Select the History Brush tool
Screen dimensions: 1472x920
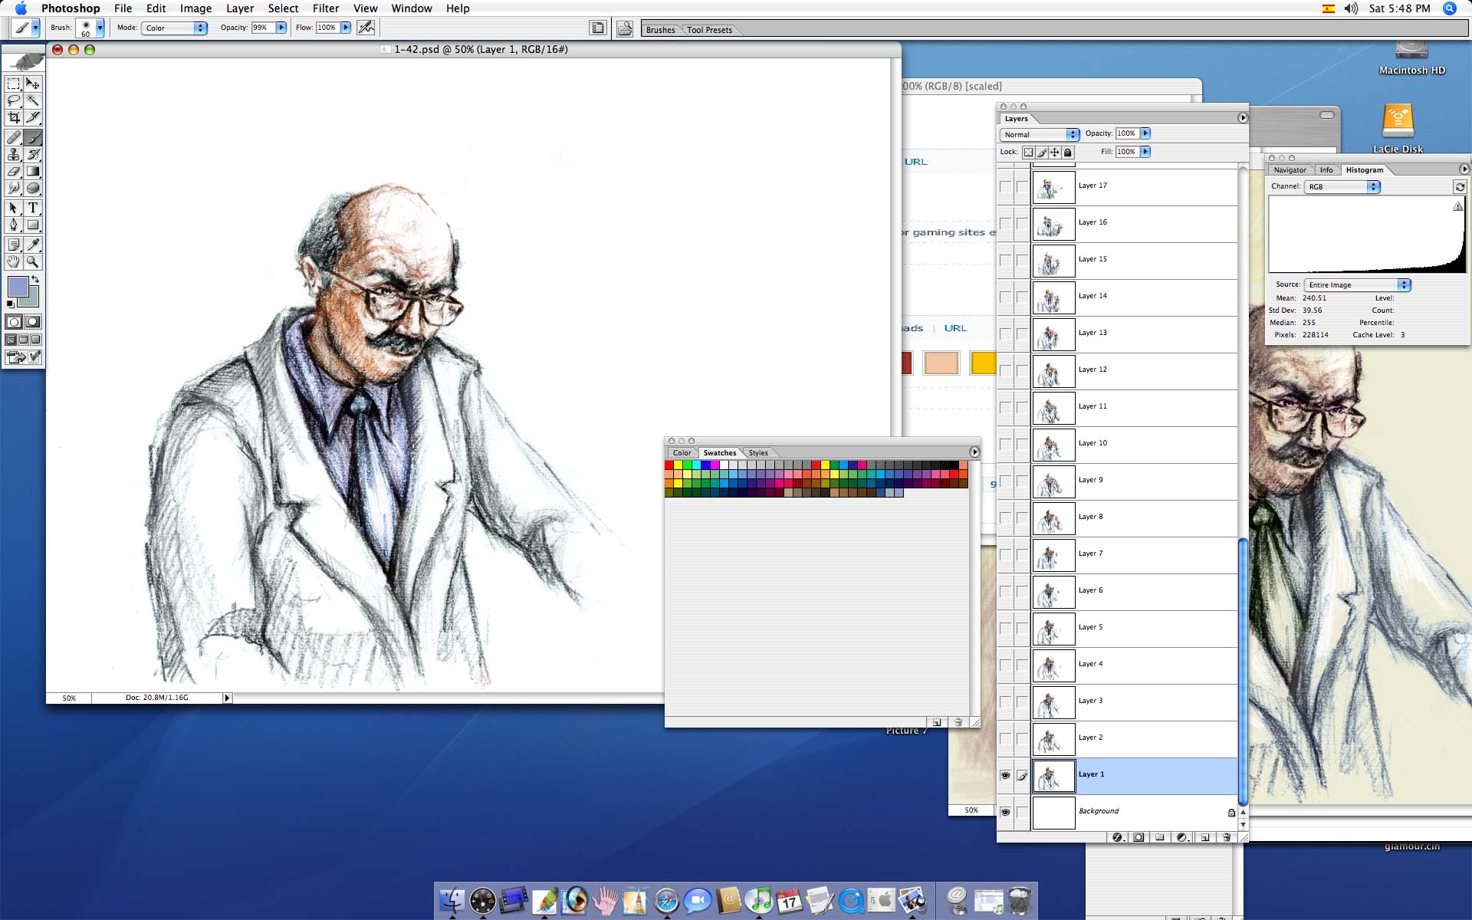[x=33, y=155]
